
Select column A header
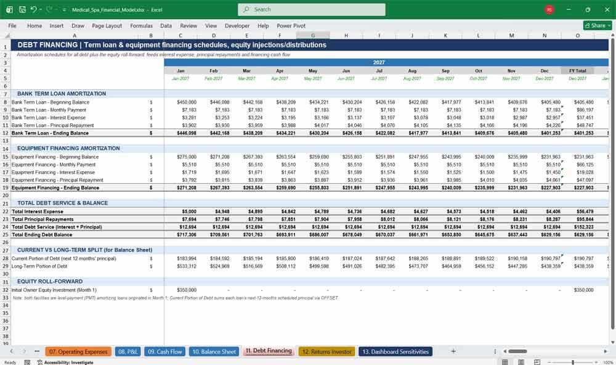pyautogui.click(x=75, y=35)
